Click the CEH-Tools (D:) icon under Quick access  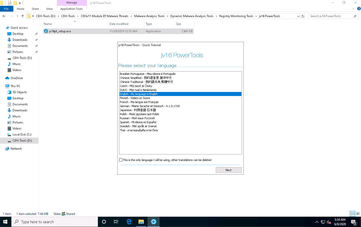click(9, 58)
